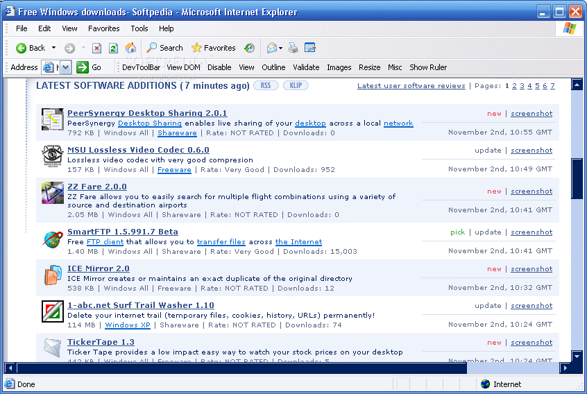This screenshot has height=394, width=587.
Task: Open the Mail button dropdown arrow
Action: click(x=281, y=48)
